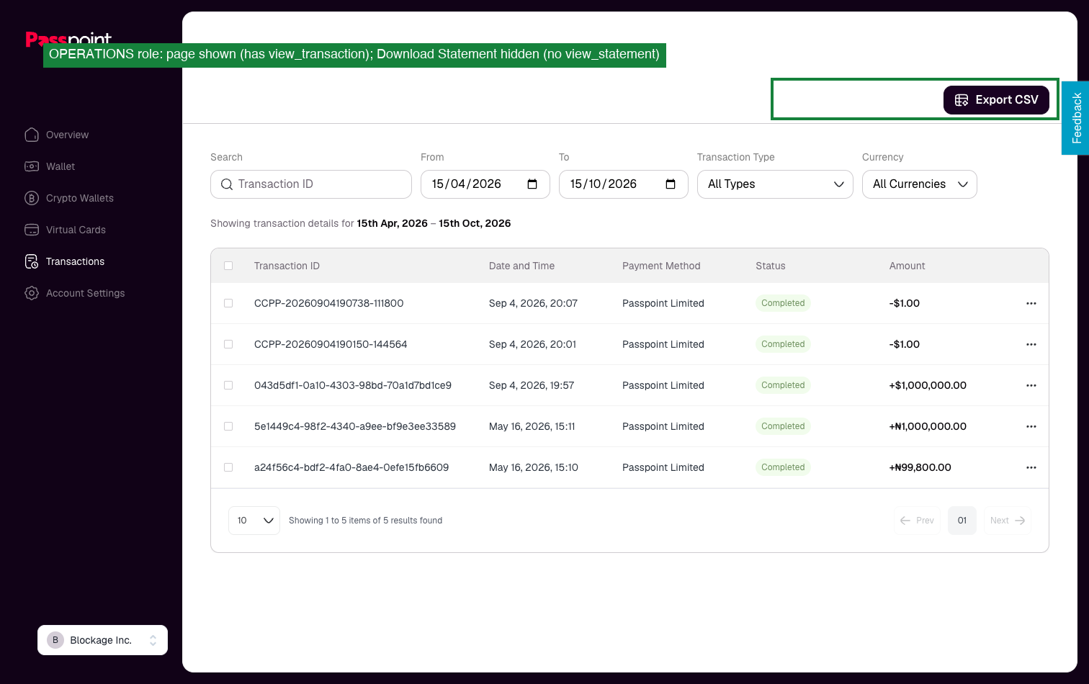Click the Account Settings gear icon
The image size is (1089, 684).
pyautogui.click(x=32, y=293)
